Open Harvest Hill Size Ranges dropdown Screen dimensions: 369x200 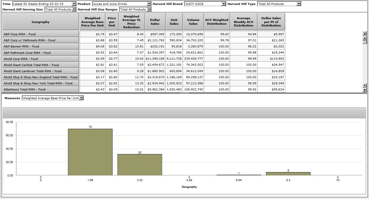coord(149,9)
